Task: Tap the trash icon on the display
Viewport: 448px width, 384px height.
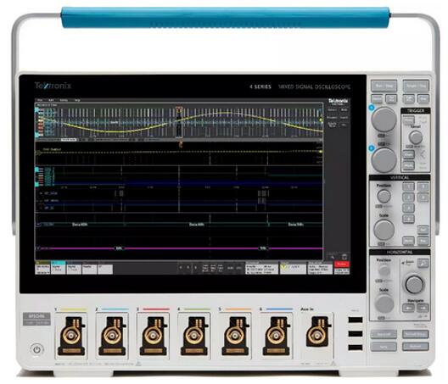Action: 344,256
